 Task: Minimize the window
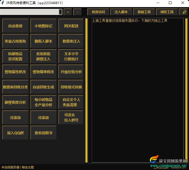158,3
